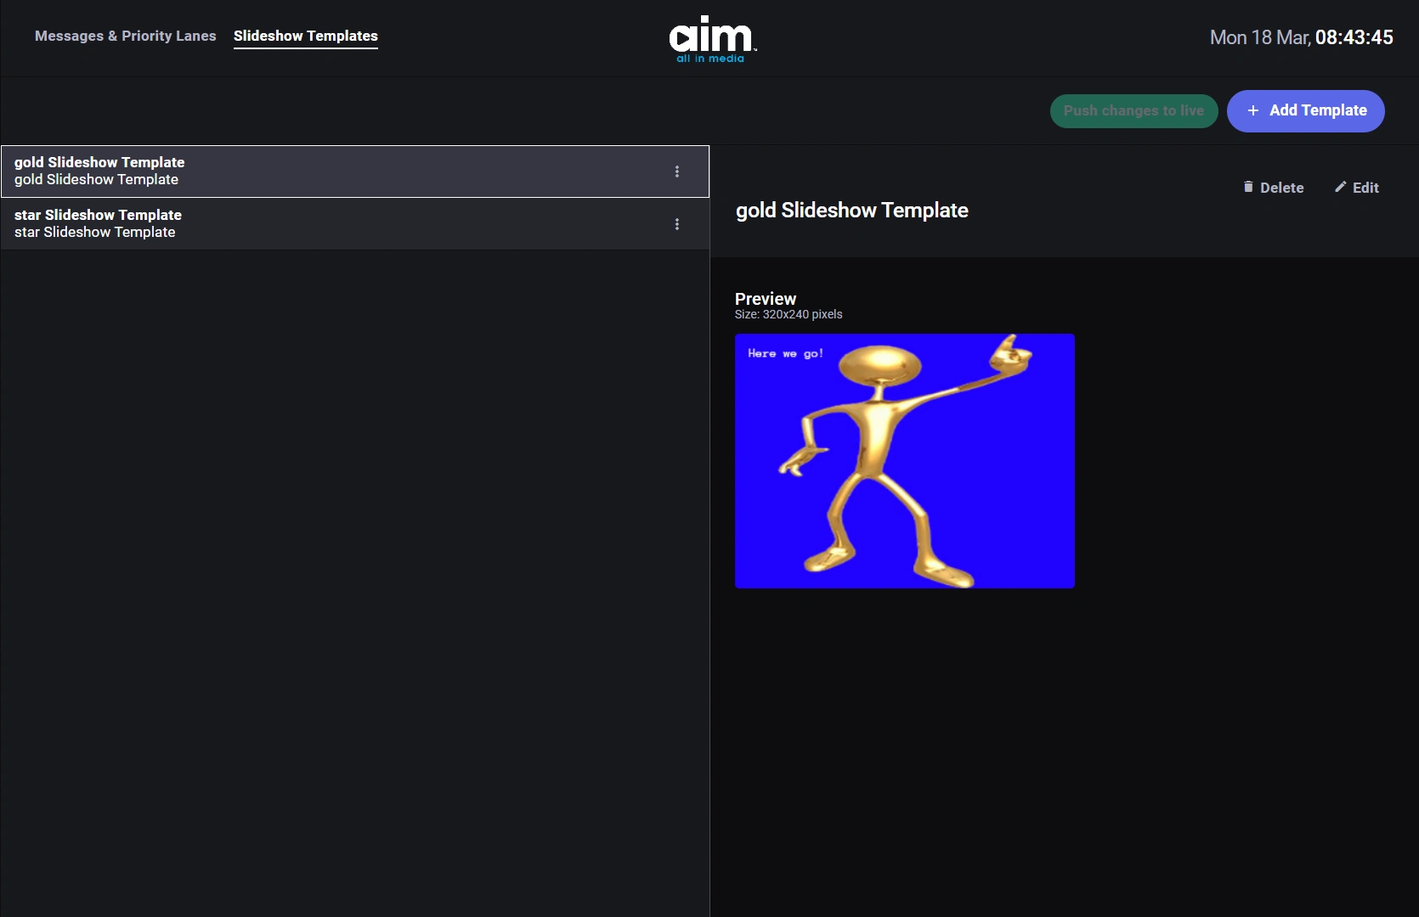Click the aim all in media logo
This screenshot has width=1419, height=917.
pos(712,39)
